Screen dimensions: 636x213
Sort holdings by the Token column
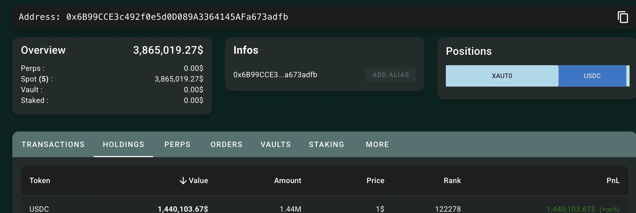(40, 181)
